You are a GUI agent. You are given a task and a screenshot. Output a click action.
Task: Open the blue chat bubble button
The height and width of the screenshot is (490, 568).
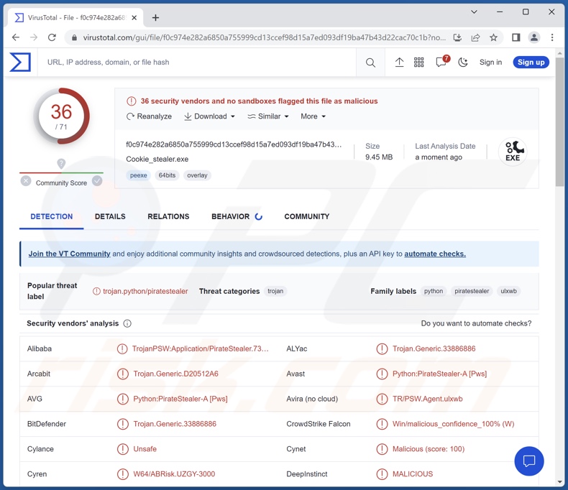pyautogui.click(x=529, y=461)
